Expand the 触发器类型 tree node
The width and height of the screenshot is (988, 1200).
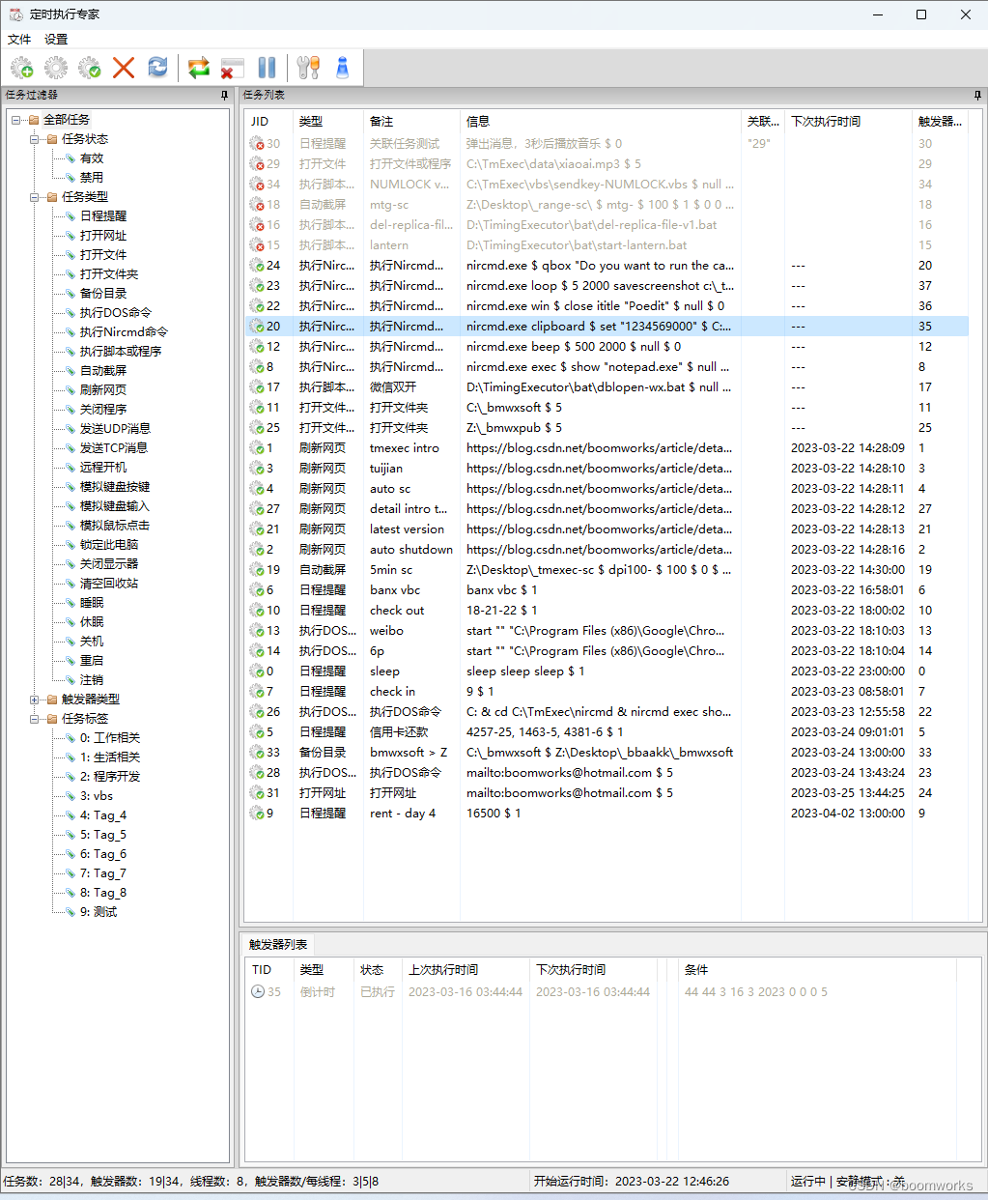[35, 700]
